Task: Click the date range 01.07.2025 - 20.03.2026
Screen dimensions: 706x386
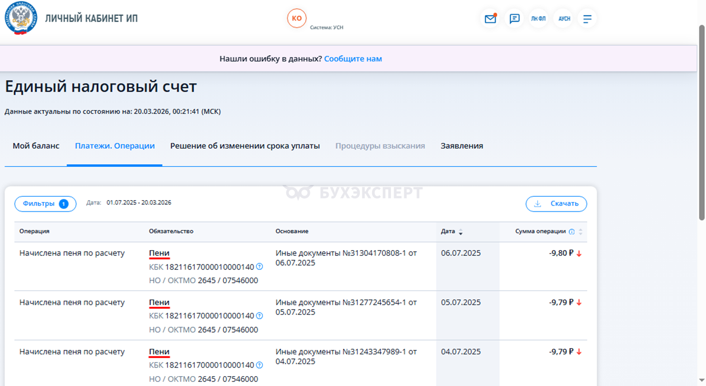Action: (x=139, y=202)
